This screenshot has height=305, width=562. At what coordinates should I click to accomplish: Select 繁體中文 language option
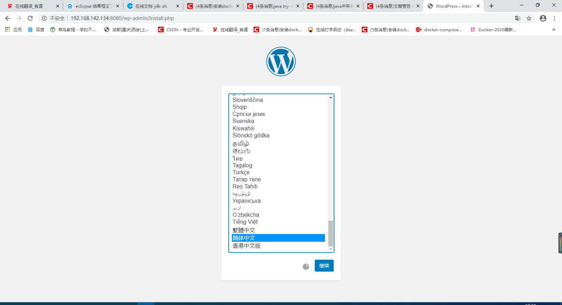[x=278, y=230]
